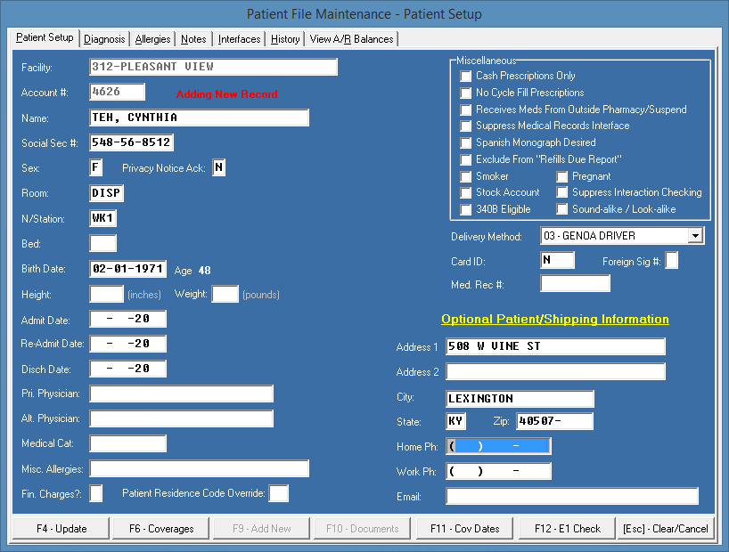Expand the Delivery Method dropdown

pos(695,236)
